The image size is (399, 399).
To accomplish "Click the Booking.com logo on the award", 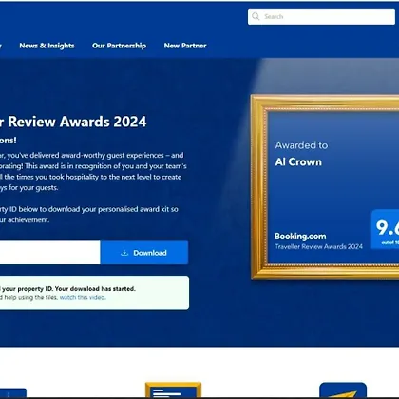I will (x=300, y=237).
